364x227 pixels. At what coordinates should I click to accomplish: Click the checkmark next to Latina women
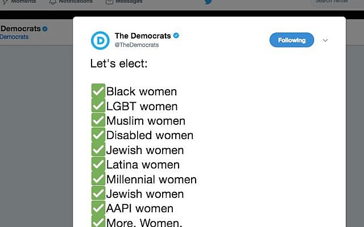coord(98,164)
